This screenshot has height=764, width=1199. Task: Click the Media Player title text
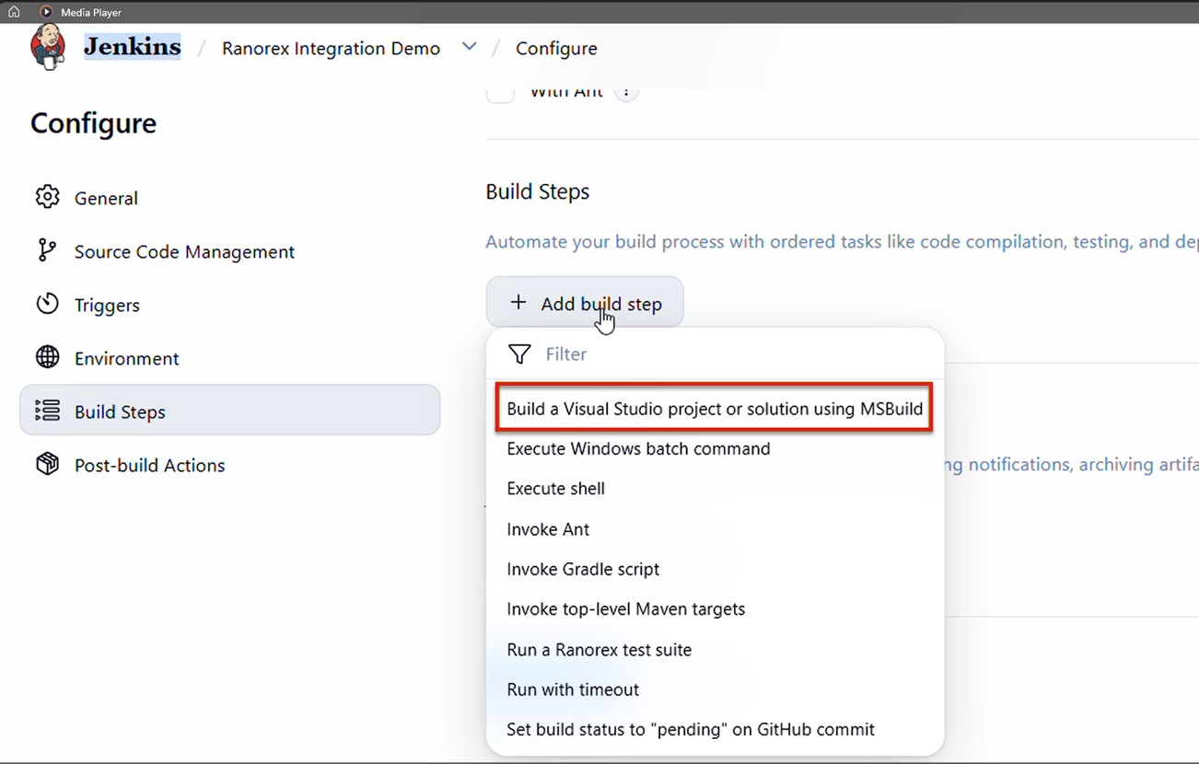pos(91,12)
